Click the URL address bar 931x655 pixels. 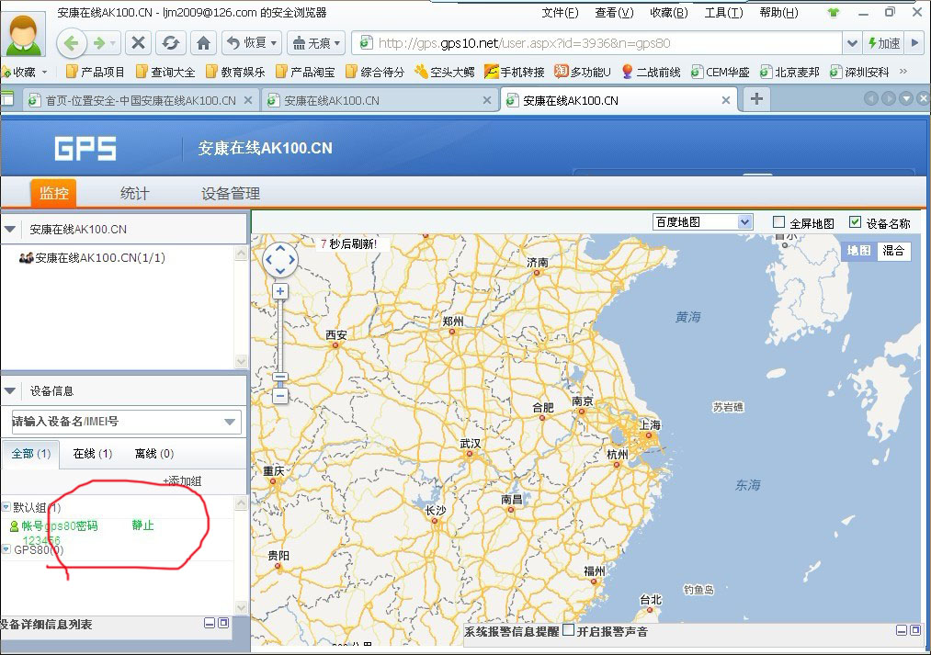coord(596,42)
